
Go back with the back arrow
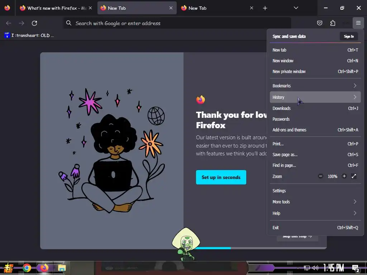[9, 23]
